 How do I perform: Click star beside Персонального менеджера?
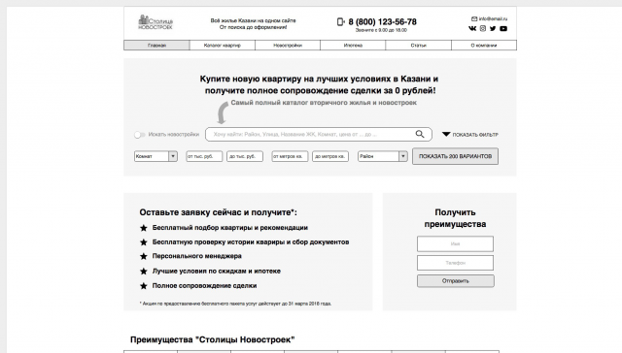(x=144, y=256)
